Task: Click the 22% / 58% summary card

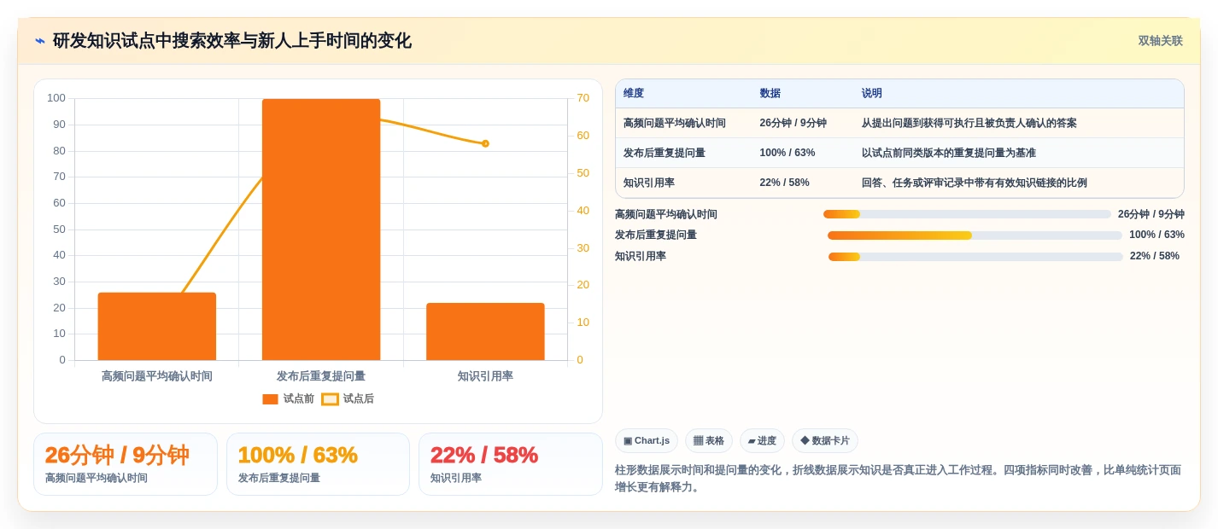Action: tap(510, 464)
